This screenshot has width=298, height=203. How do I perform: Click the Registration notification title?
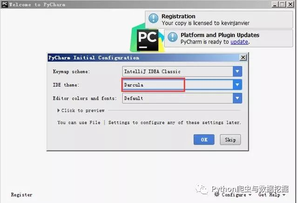tap(178, 16)
